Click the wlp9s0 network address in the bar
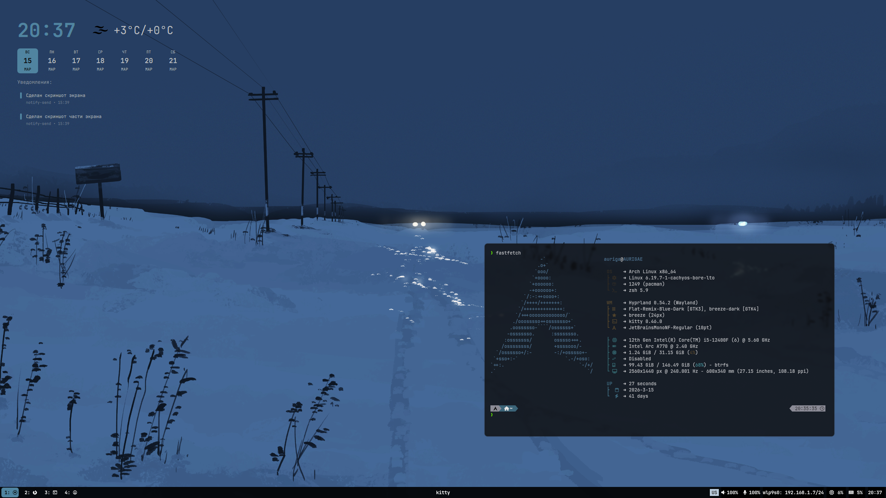This screenshot has width=886, height=498. [x=793, y=492]
